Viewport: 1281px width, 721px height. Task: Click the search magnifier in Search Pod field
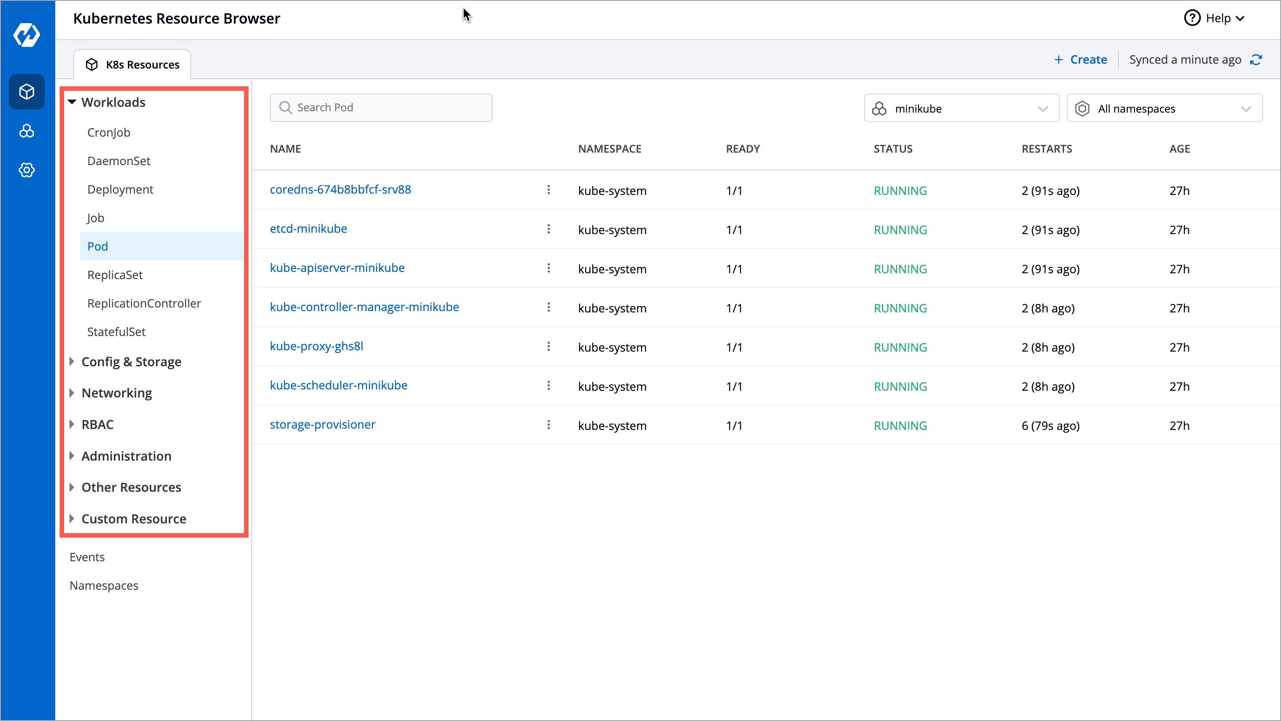click(286, 107)
